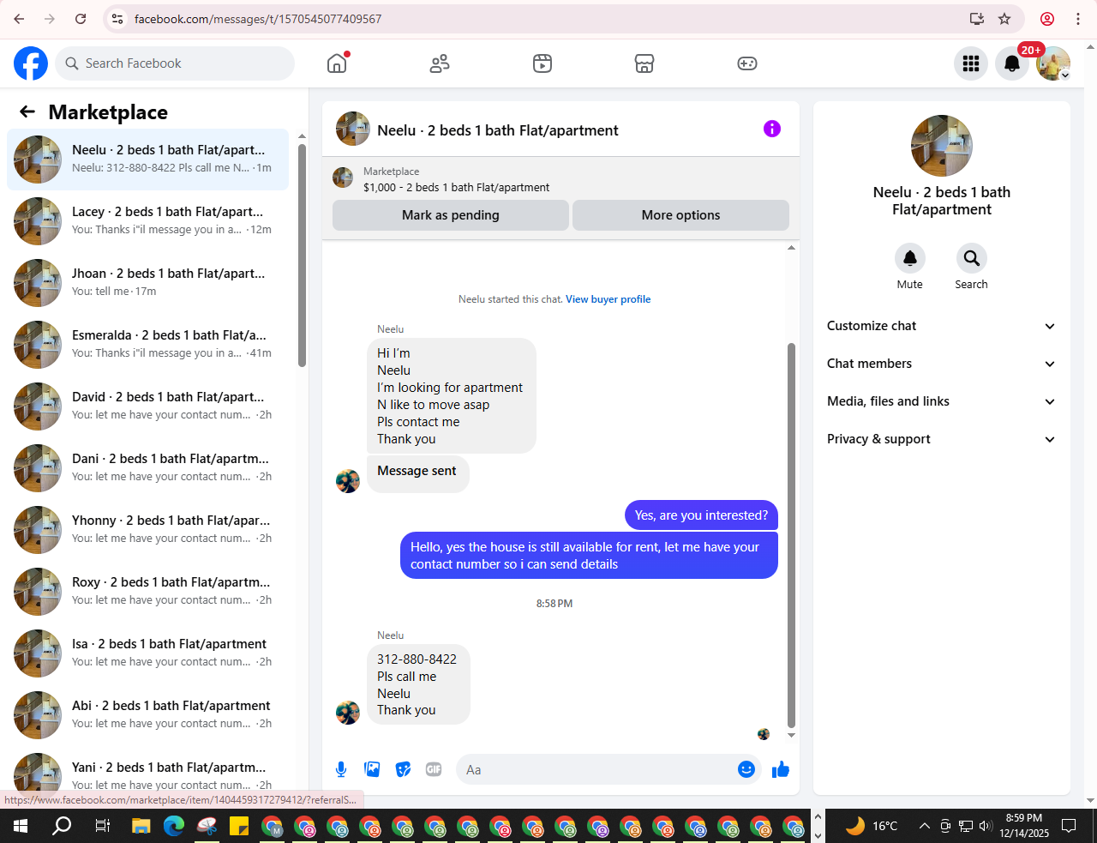Click the conversation list scrollbar
Viewport: 1097px width, 843px height.
coord(302,256)
